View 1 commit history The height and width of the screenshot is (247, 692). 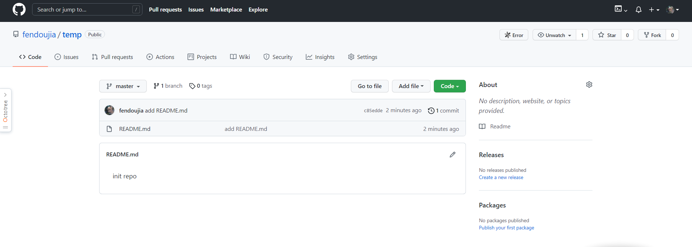pyautogui.click(x=443, y=110)
